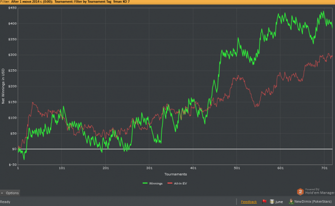This screenshot has width=335, height=206.
Task: Click the Net Winnings in USD axis title
Action: pos(3,86)
